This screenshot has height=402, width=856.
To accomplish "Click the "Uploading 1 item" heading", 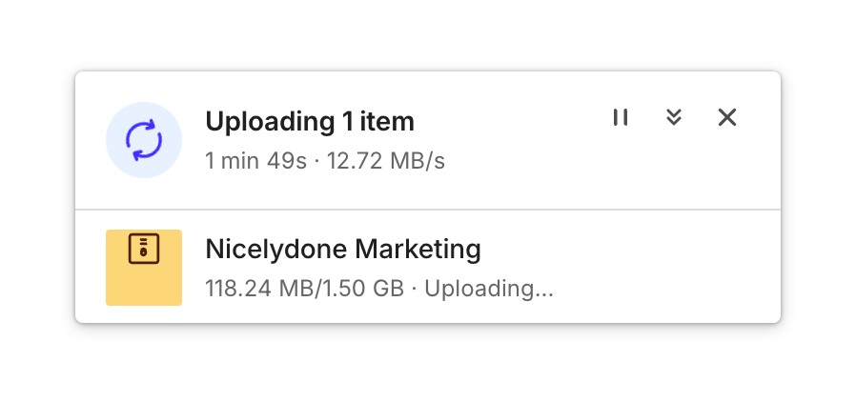I will [x=310, y=122].
